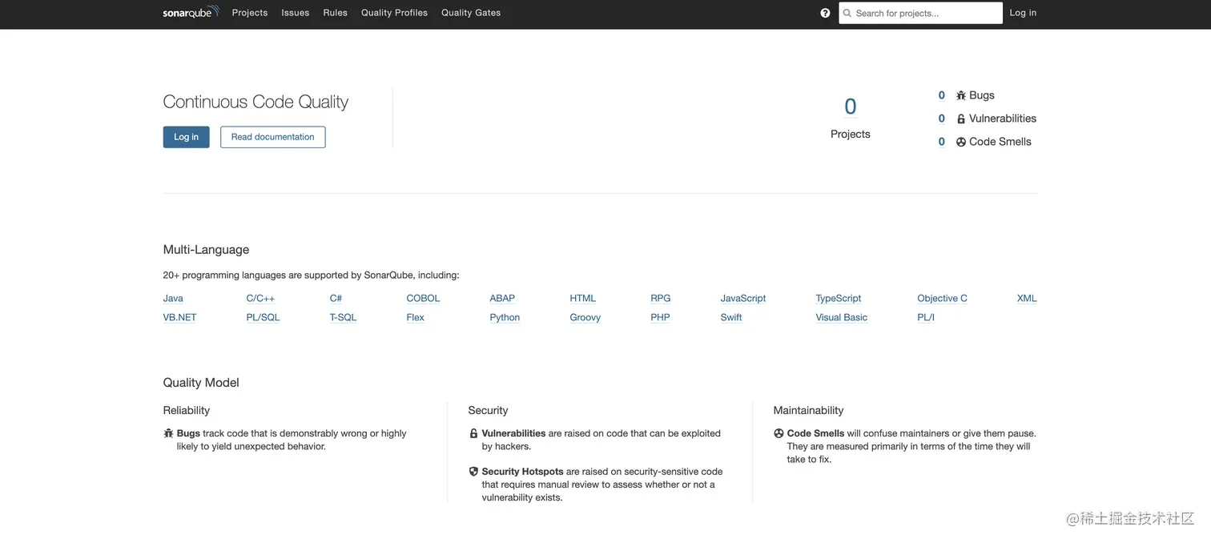
Task: Open the Python language link
Action: [505, 317]
